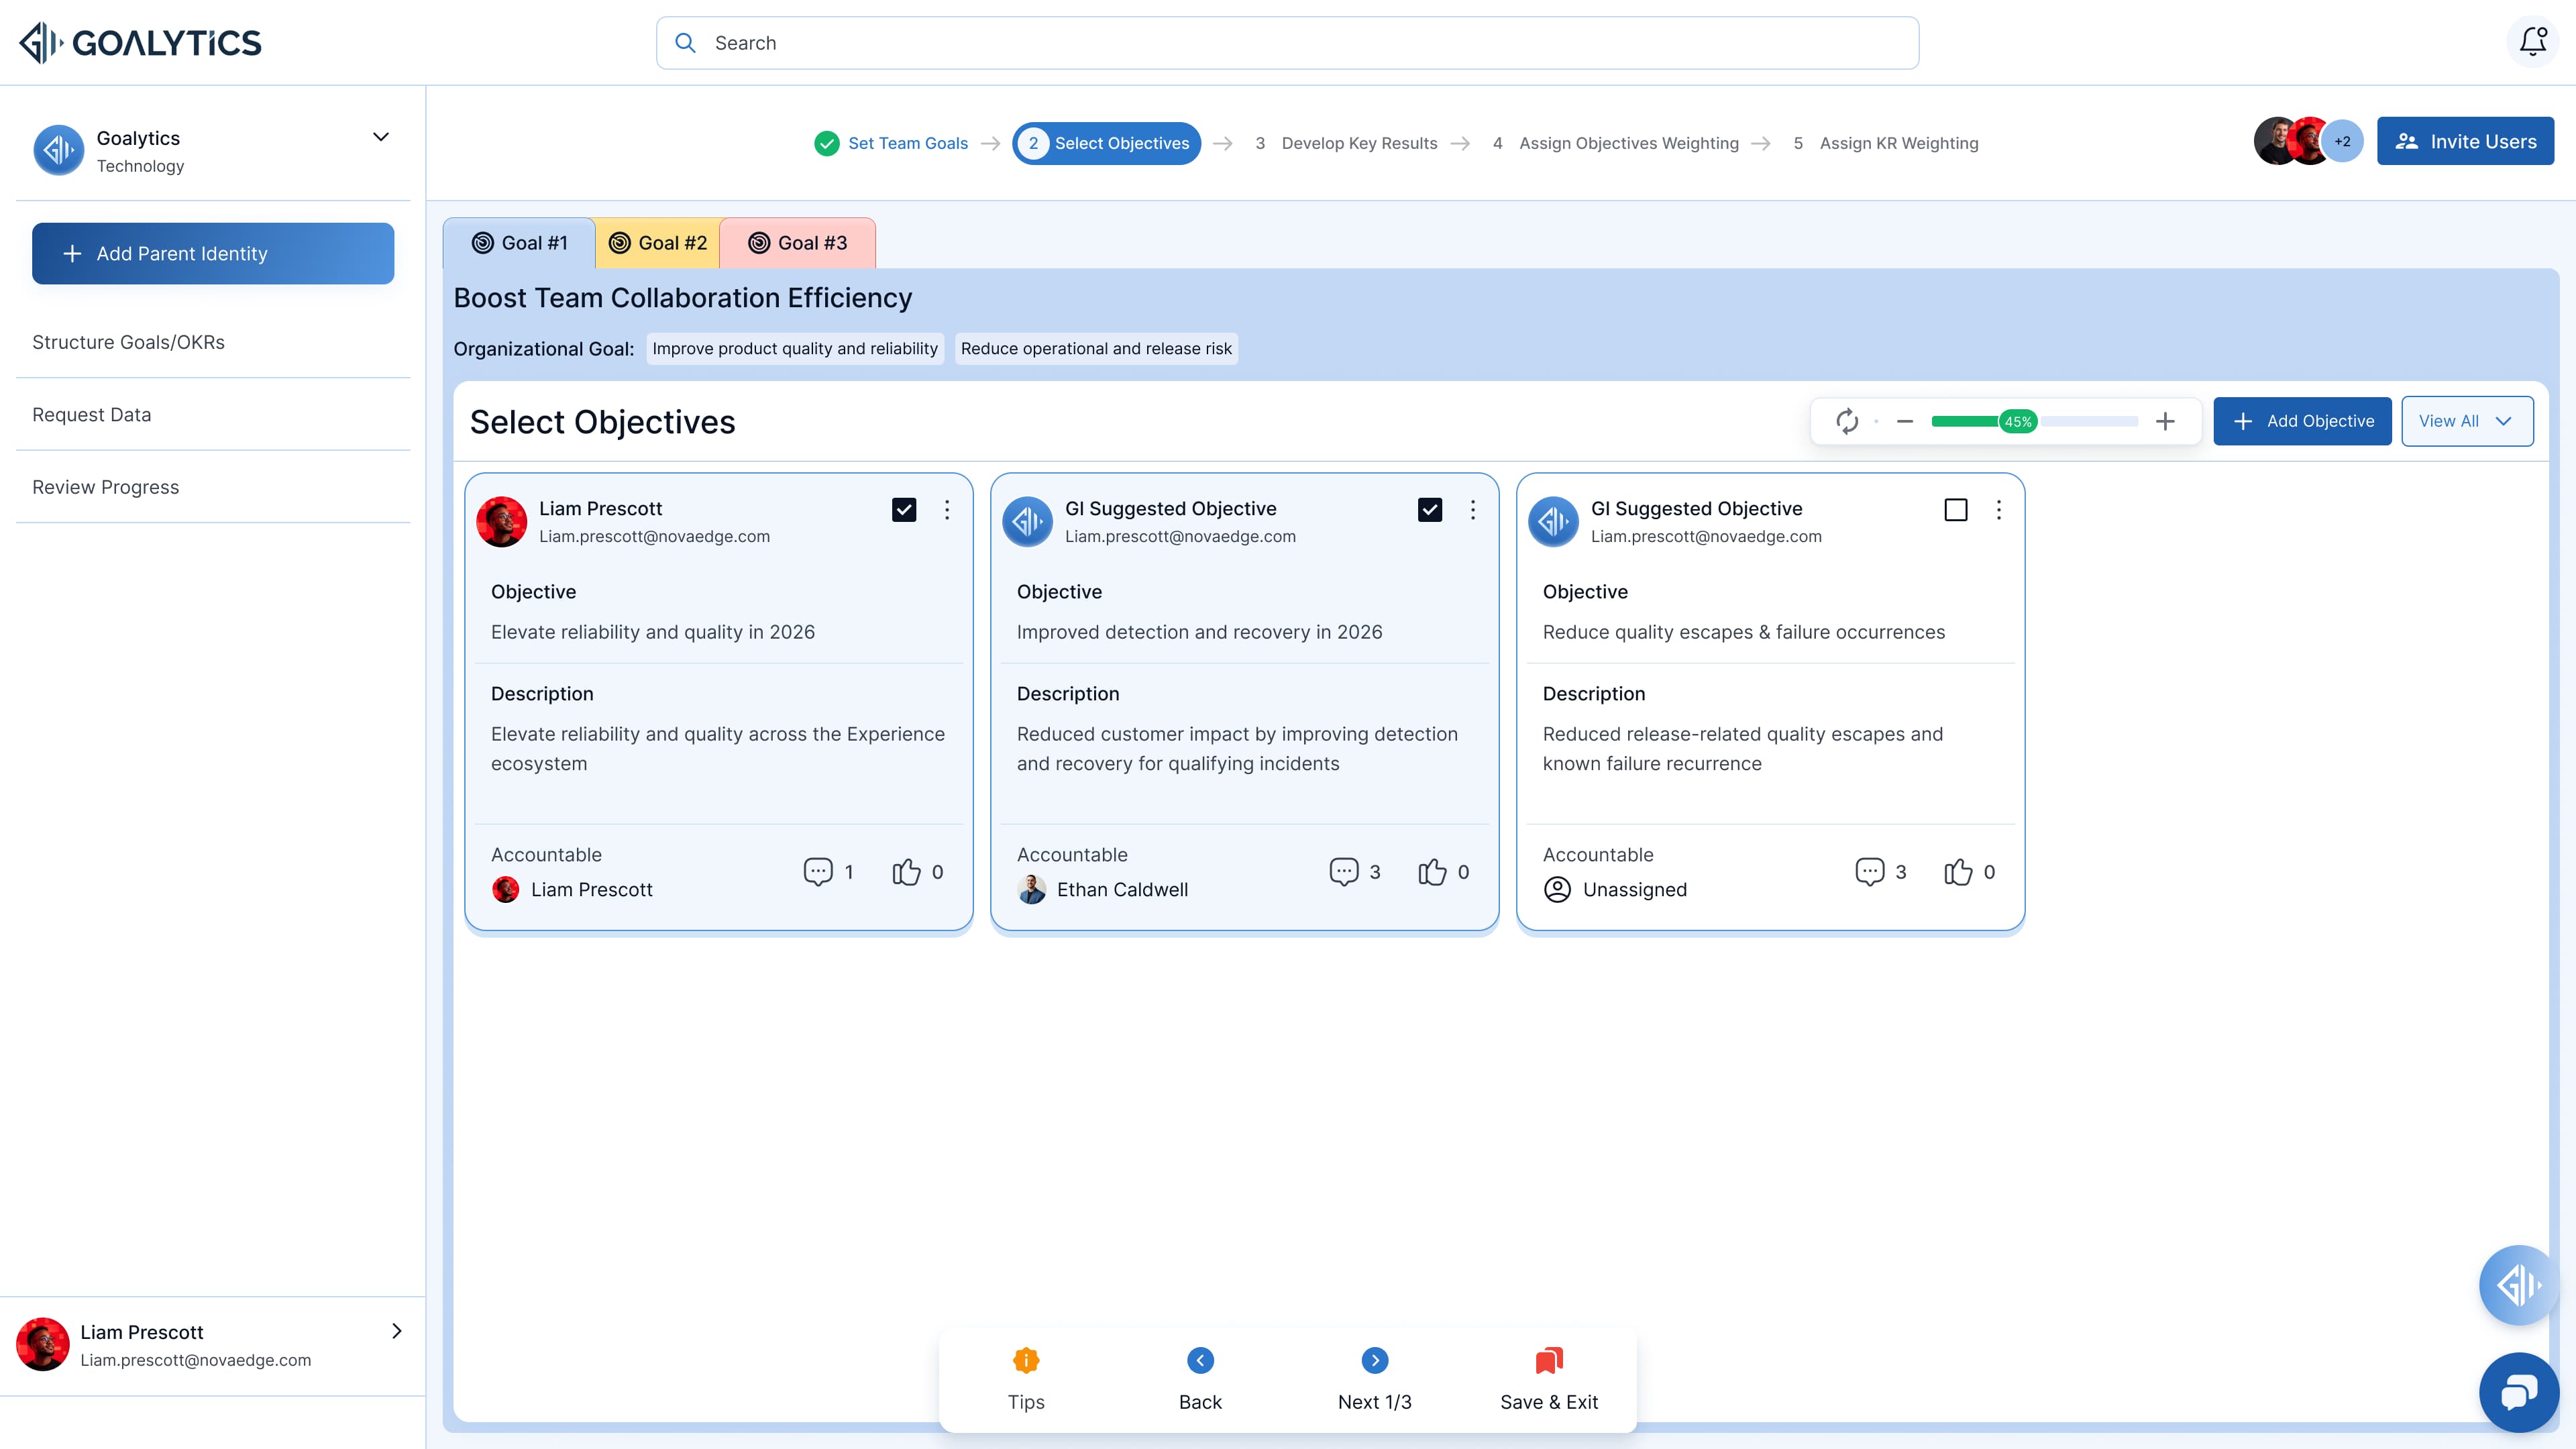Go to Set Team Goals step
The image size is (2576, 1449).
tap(891, 143)
